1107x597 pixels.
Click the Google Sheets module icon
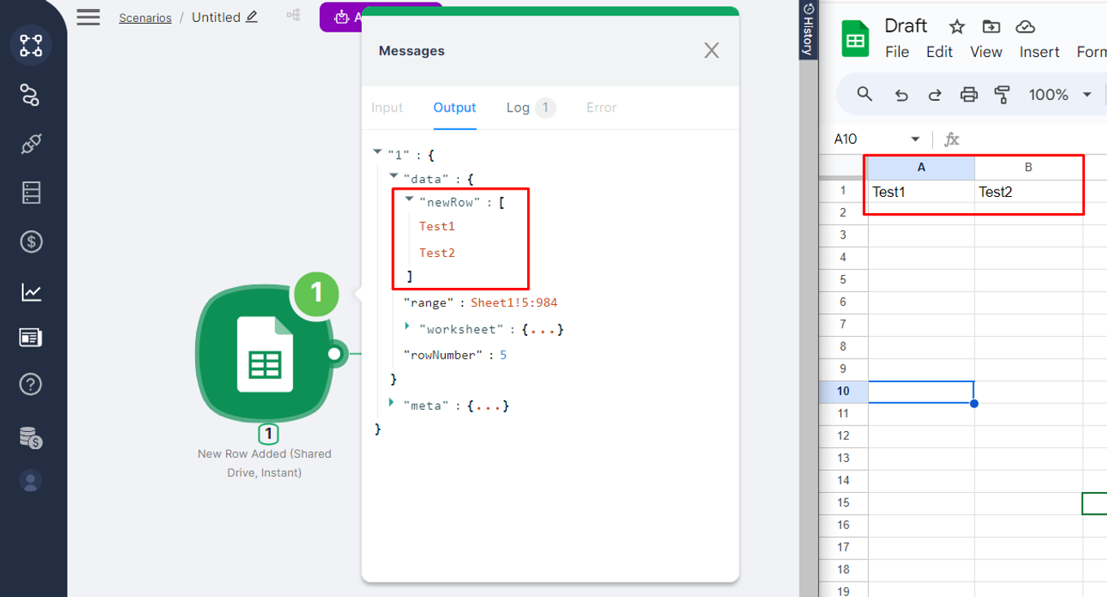[x=264, y=355]
